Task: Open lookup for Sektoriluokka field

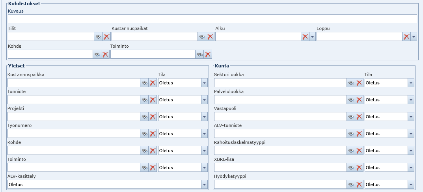Action: point(351,83)
